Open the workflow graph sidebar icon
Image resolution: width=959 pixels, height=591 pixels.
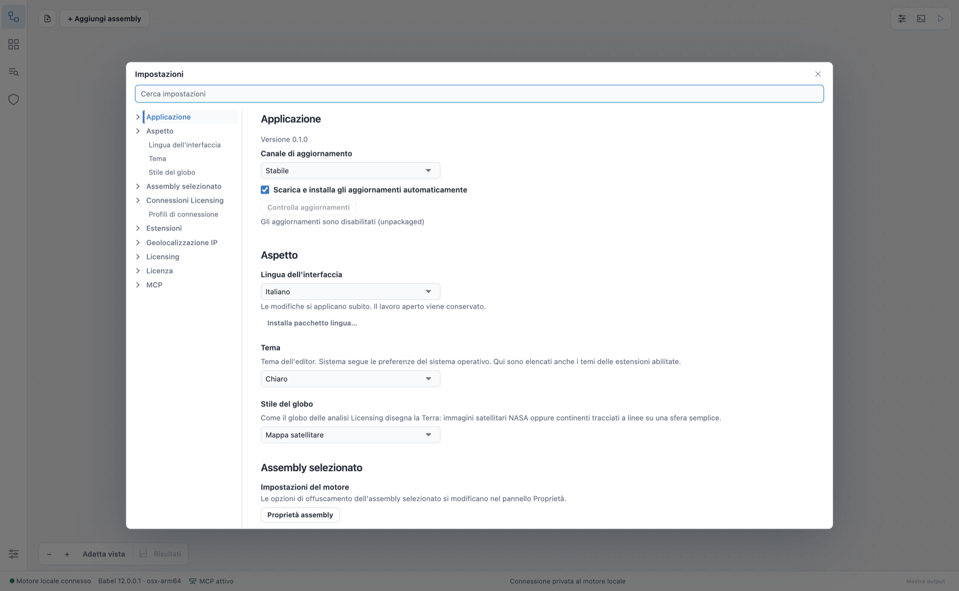(x=13, y=17)
